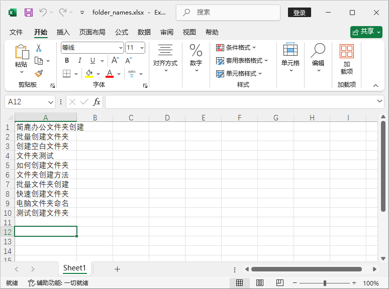Image resolution: width=389 pixels, height=289 pixels.
Task: Open 单元格 cells group
Action: (x=290, y=58)
